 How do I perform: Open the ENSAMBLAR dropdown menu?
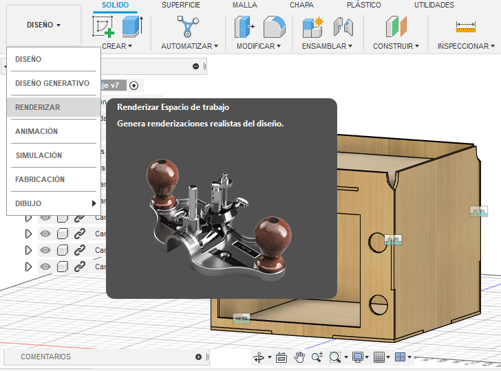pyautogui.click(x=327, y=46)
